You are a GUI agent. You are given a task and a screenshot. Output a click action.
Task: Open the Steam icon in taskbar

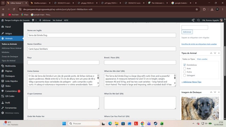(155, 123)
